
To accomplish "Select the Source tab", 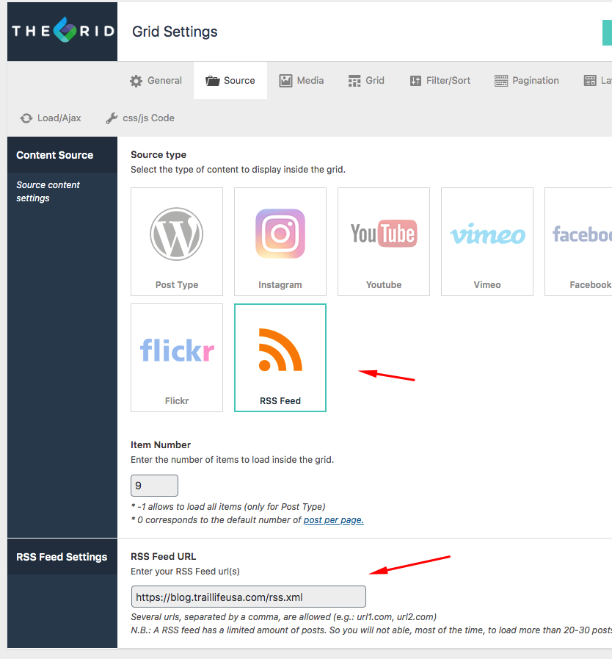I will click(230, 80).
